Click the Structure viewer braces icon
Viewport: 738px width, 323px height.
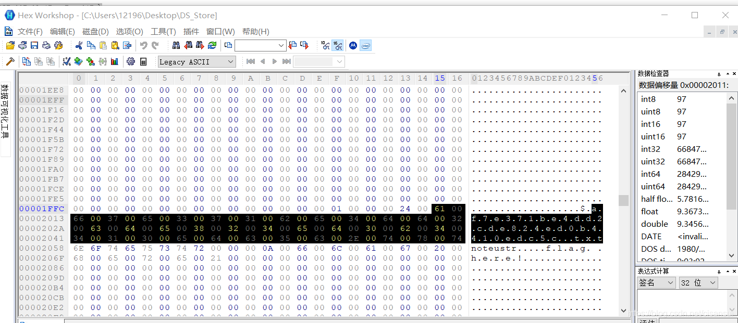click(103, 61)
